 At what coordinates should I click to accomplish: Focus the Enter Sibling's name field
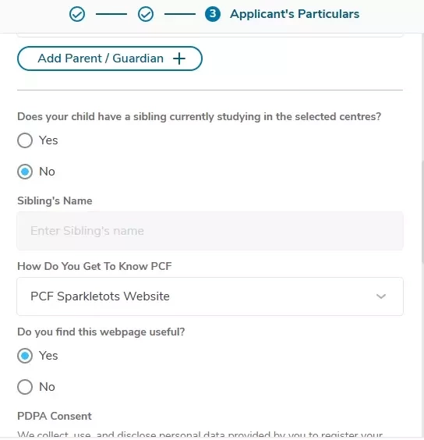(x=210, y=231)
